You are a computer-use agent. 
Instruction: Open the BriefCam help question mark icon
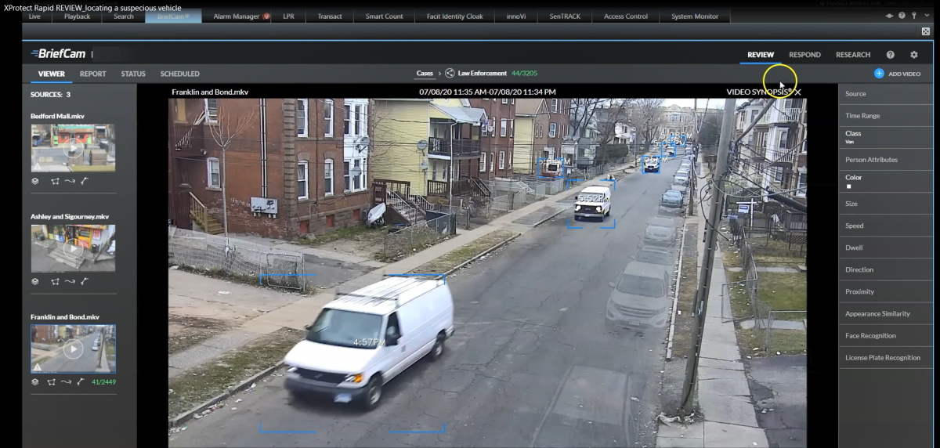click(891, 55)
